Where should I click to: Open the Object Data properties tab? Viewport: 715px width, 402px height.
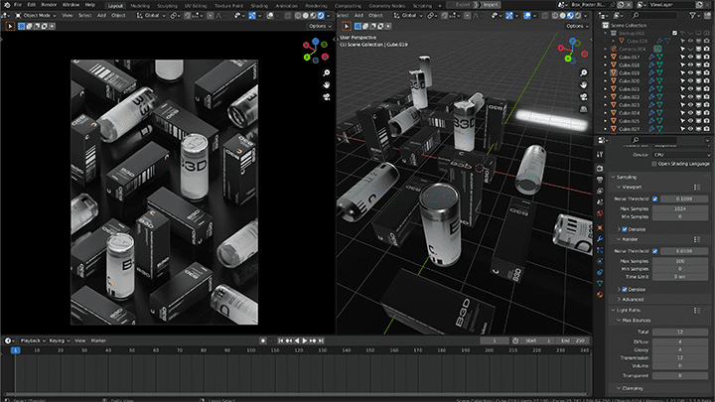click(x=600, y=284)
